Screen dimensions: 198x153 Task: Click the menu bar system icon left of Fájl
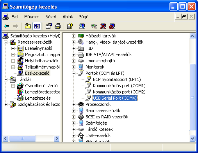point(5,17)
